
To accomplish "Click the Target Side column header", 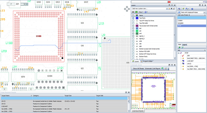I will click(111, 96).
